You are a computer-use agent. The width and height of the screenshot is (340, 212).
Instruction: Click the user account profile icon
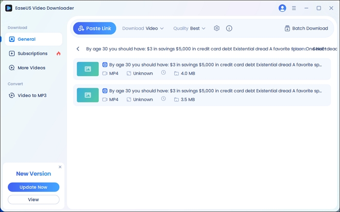[282, 8]
